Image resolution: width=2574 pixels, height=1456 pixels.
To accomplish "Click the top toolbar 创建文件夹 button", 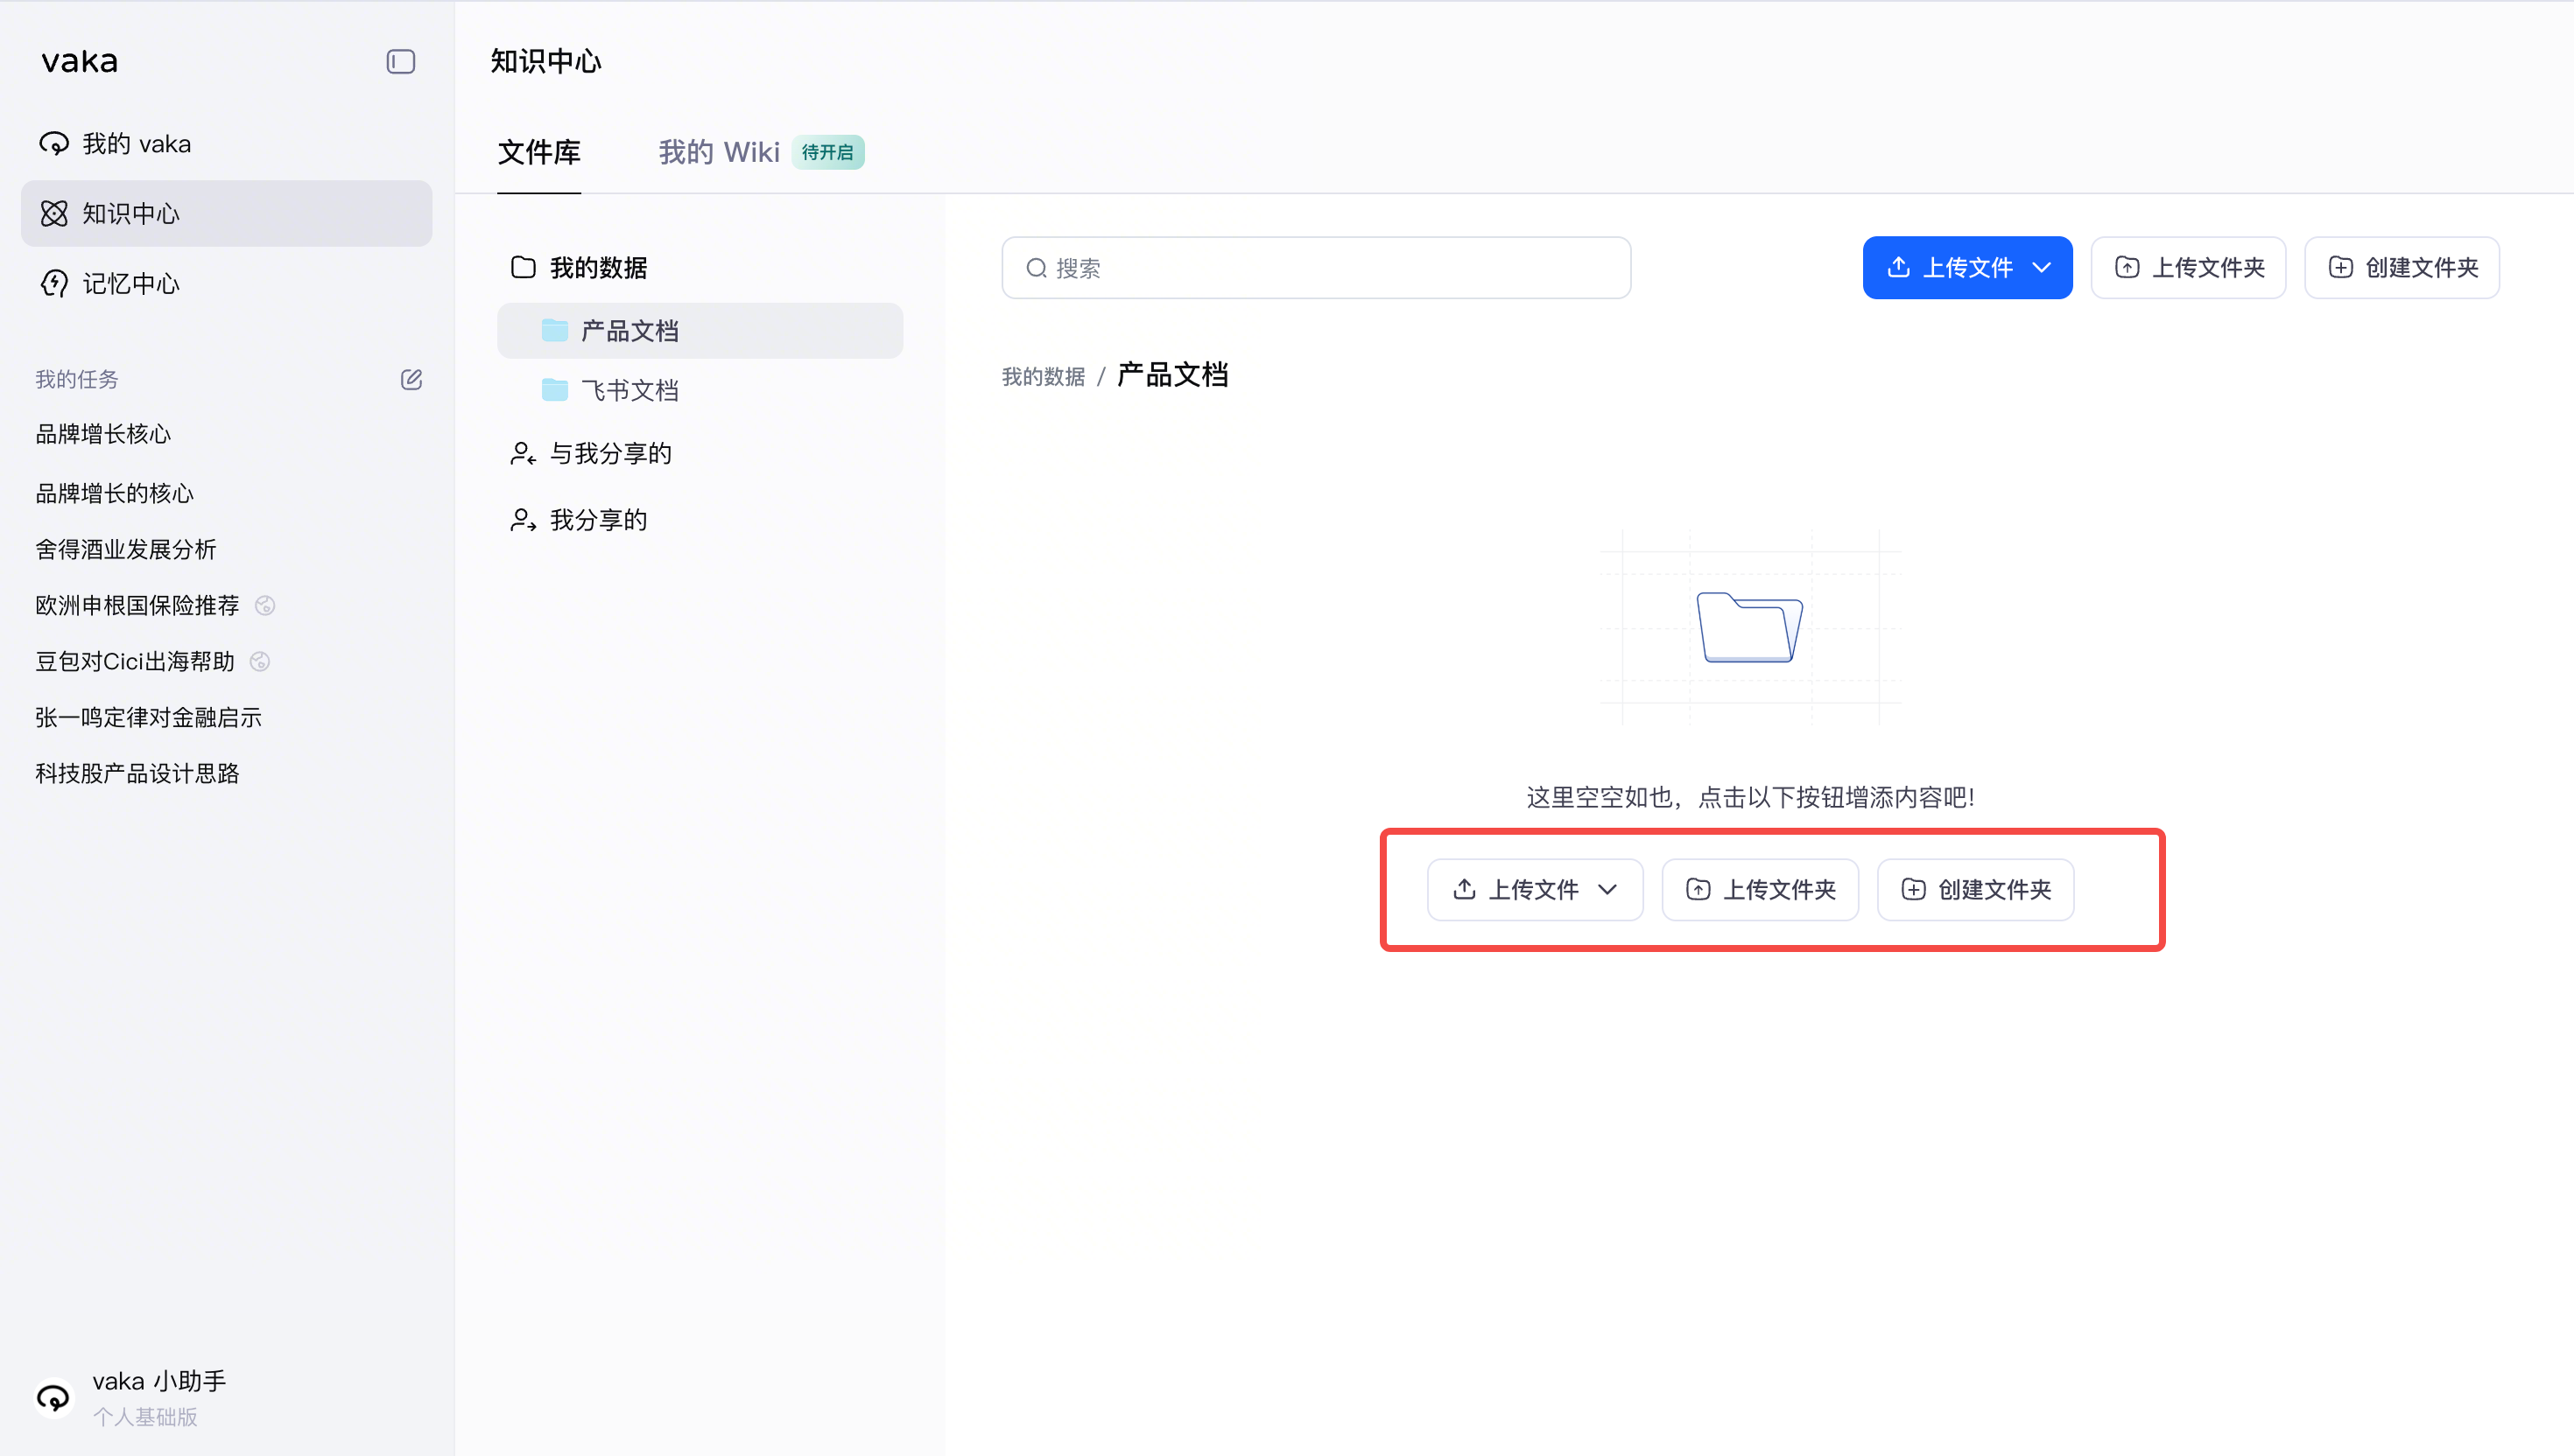I will coord(2402,268).
